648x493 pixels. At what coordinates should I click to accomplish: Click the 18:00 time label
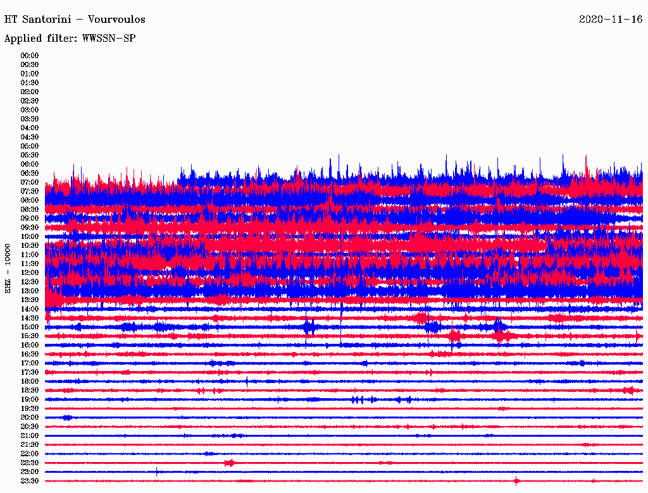[x=30, y=382]
